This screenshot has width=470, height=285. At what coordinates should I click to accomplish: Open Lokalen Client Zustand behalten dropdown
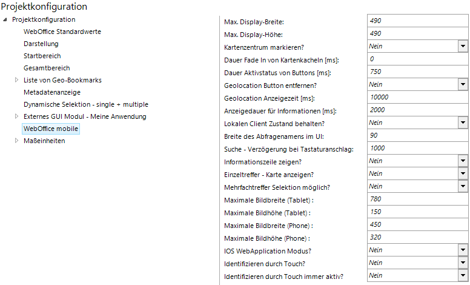tap(463, 122)
